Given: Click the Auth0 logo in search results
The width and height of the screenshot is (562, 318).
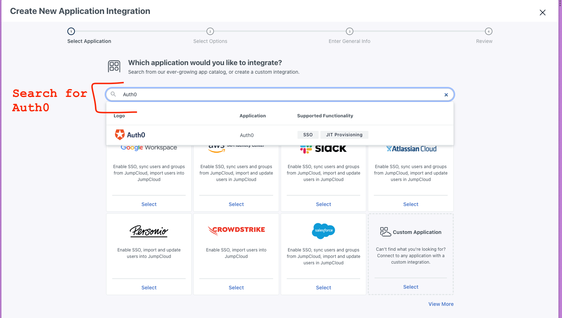Looking at the screenshot, I should pos(130,135).
